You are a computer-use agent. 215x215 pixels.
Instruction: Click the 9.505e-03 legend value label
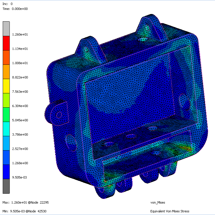(19, 177)
